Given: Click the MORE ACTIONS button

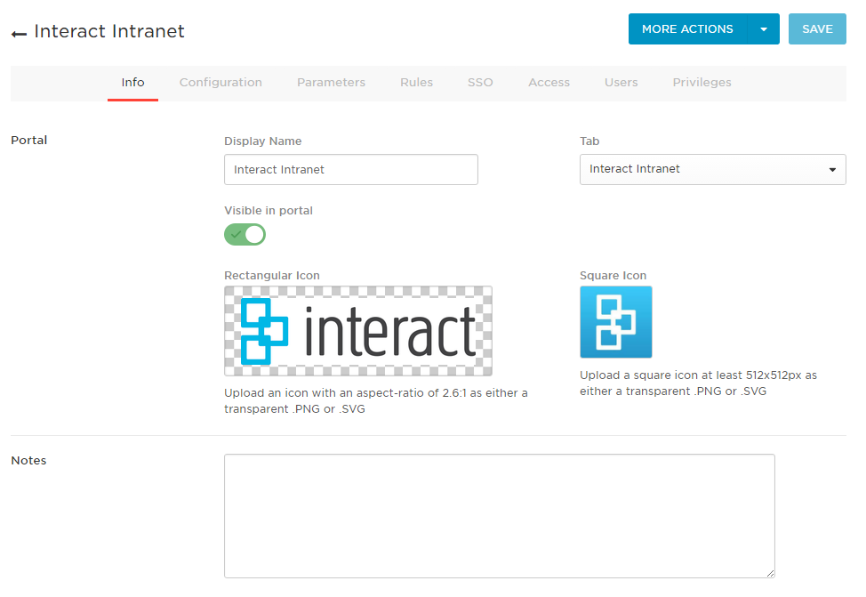Looking at the screenshot, I should point(687,29).
